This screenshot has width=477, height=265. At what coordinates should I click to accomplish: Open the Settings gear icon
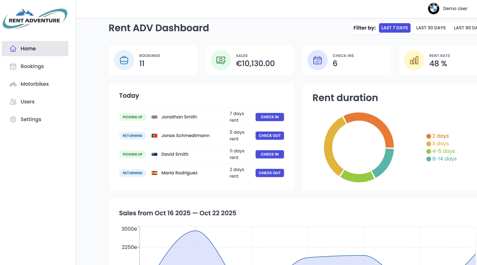(x=13, y=119)
